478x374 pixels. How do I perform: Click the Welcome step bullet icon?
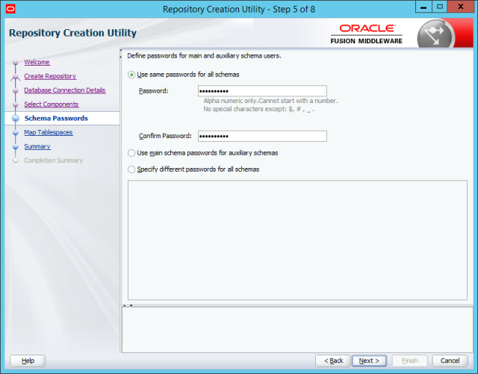click(x=16, y=63)
